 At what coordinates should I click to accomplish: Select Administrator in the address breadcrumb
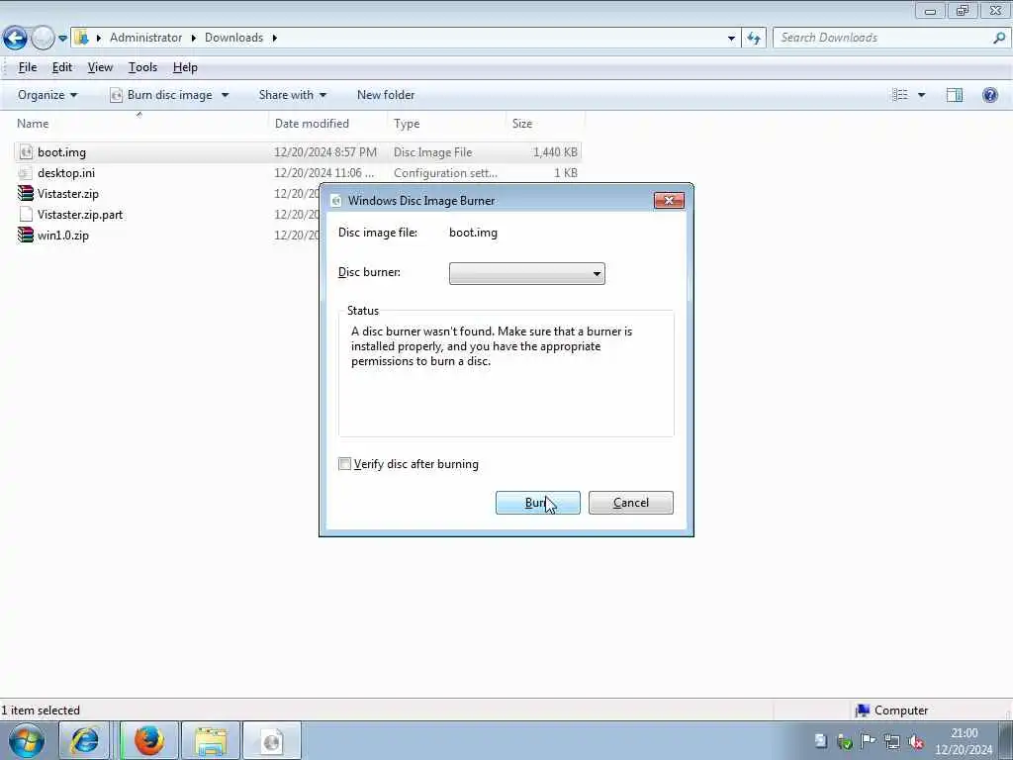point(145,38)
